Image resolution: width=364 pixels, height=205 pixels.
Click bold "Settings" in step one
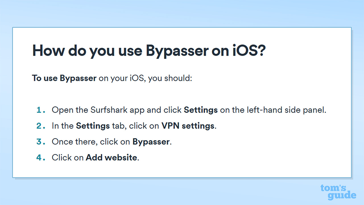tap(201, 110)
